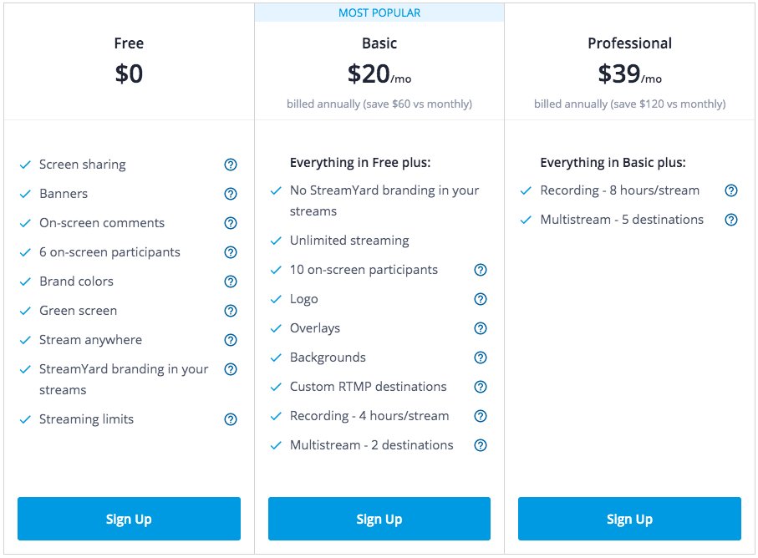Sign up for the Professional plan

629,519
